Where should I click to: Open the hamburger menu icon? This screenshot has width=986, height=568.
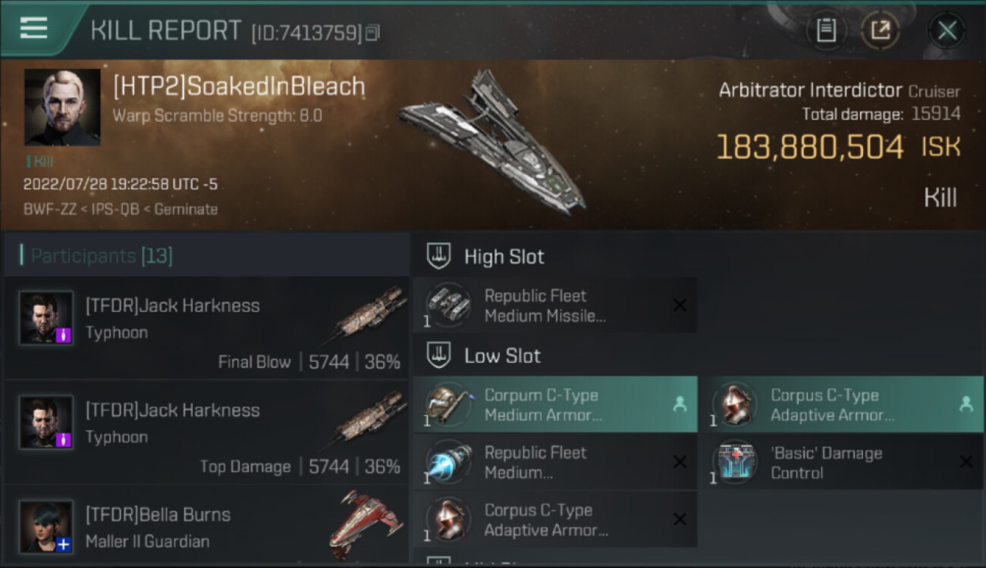coord(33,28)
